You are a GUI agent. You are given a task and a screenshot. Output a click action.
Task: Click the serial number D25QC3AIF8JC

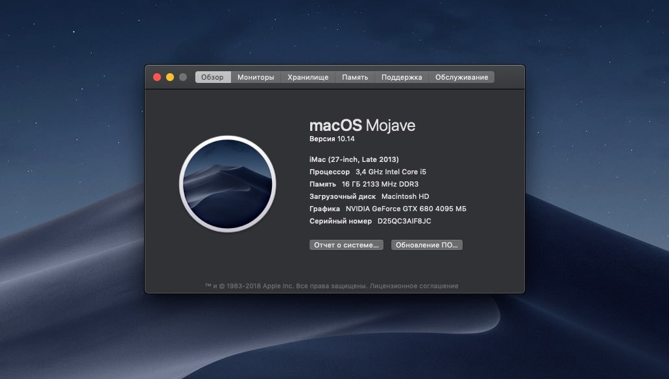coord(404,221)
